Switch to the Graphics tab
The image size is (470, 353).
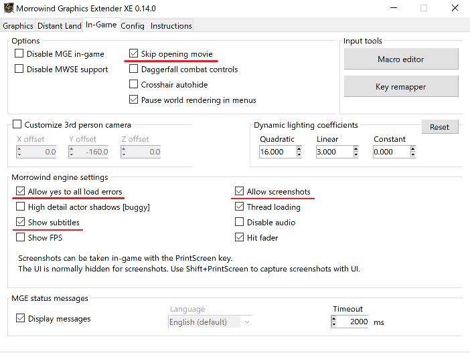(x=18, y=26)
